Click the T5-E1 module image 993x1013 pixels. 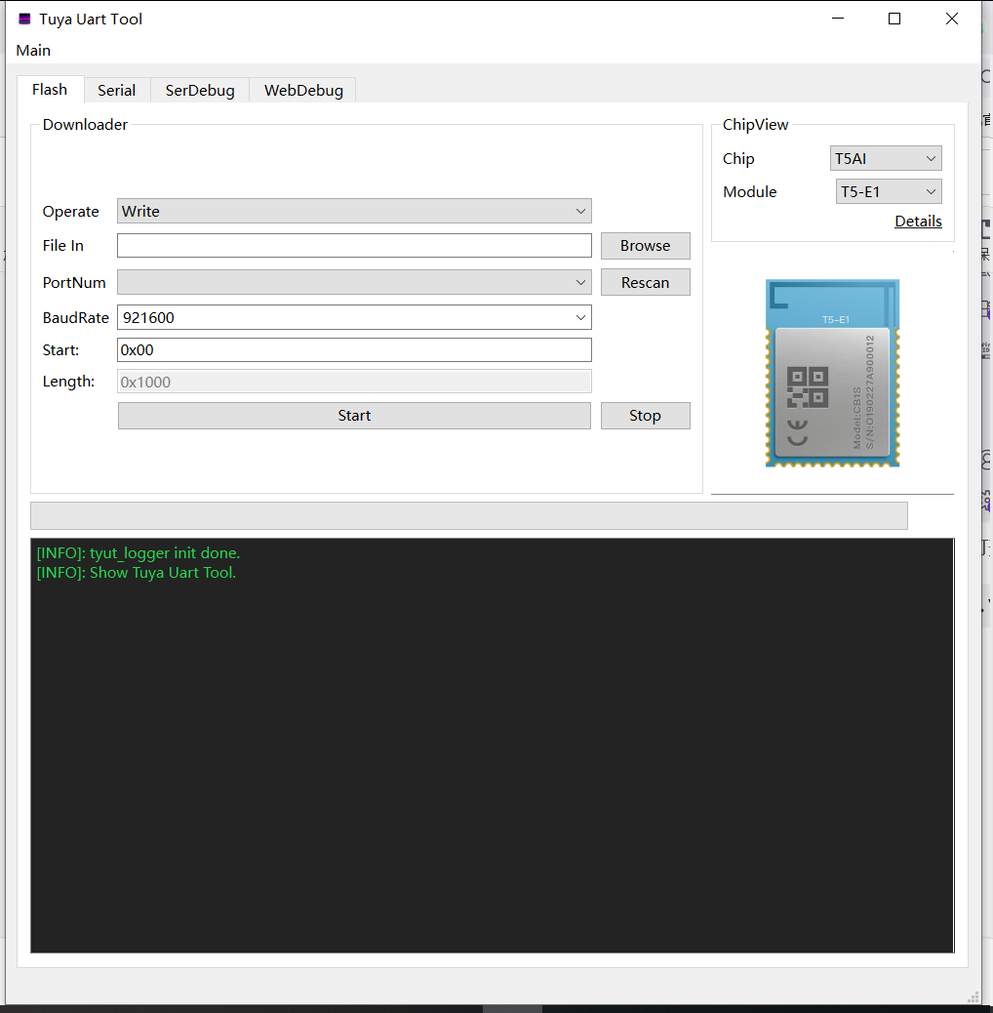[x=832, y=373]
